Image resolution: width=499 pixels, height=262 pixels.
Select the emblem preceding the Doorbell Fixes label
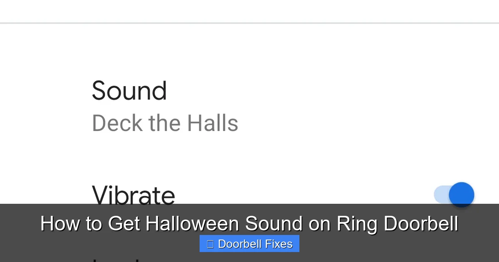[210, 244]
